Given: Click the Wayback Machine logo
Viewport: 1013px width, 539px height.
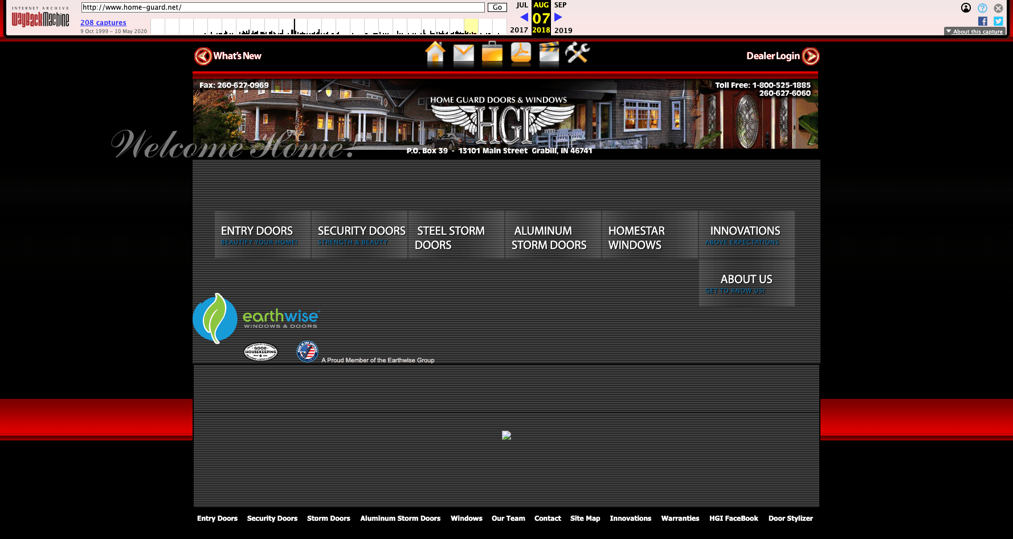Looking at the screenshot, I should point(40,18).
